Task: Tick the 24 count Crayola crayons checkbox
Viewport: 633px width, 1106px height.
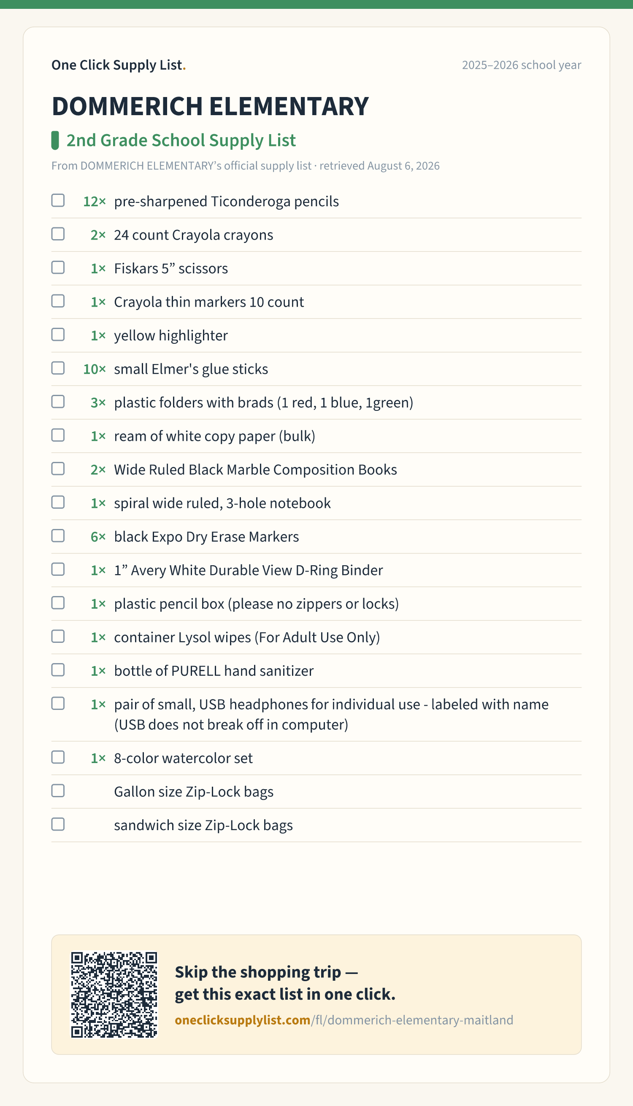Action: (x=58, y=234)
